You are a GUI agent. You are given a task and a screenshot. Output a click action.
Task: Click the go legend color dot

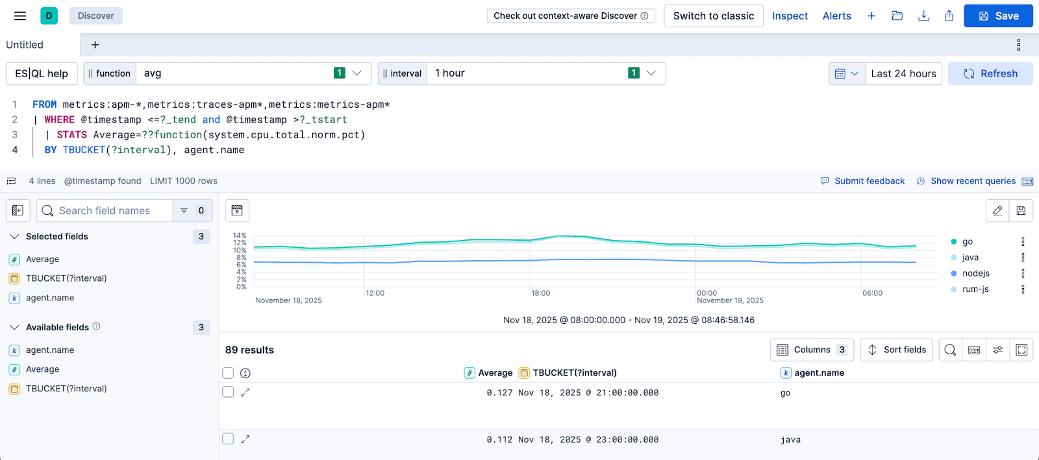pyautogui.click(x=953, y=242)
